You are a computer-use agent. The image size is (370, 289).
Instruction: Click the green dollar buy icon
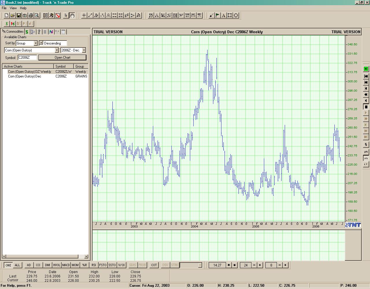(x=7, y=23)
